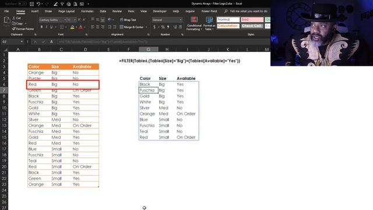Screen dimensions: 373x210
Task: Increase the indent
Action: click(115, 27)
